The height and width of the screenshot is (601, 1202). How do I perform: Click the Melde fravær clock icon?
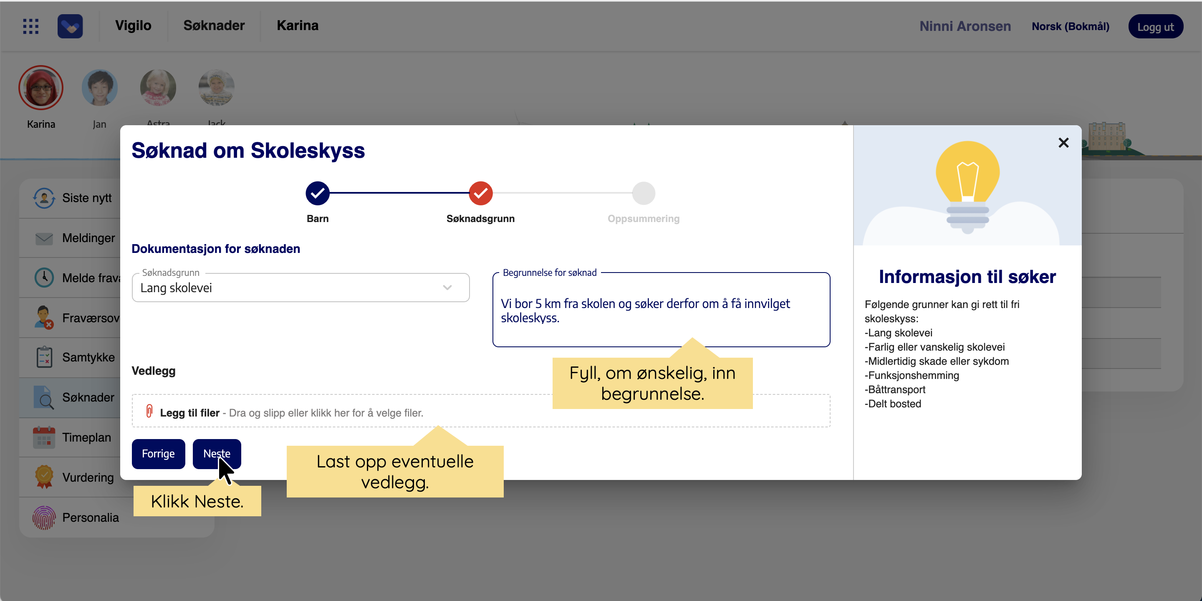pos(44,278)
